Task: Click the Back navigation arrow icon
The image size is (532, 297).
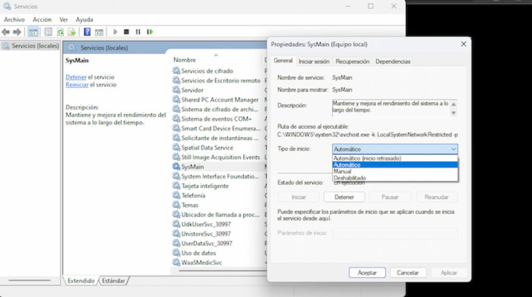Action: (6, 32)
